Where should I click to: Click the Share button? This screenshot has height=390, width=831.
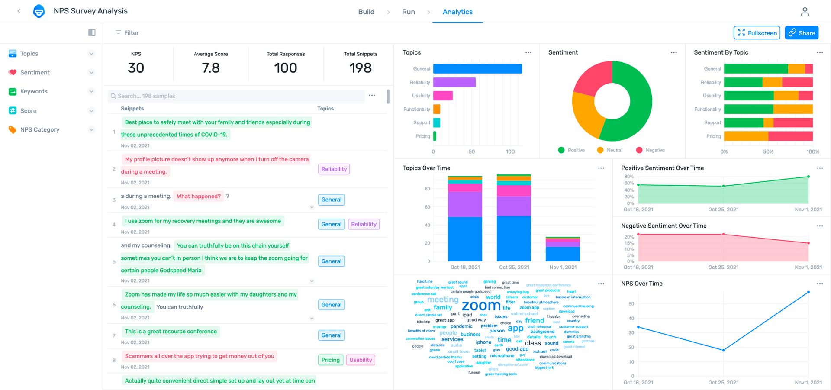point(802,32)
